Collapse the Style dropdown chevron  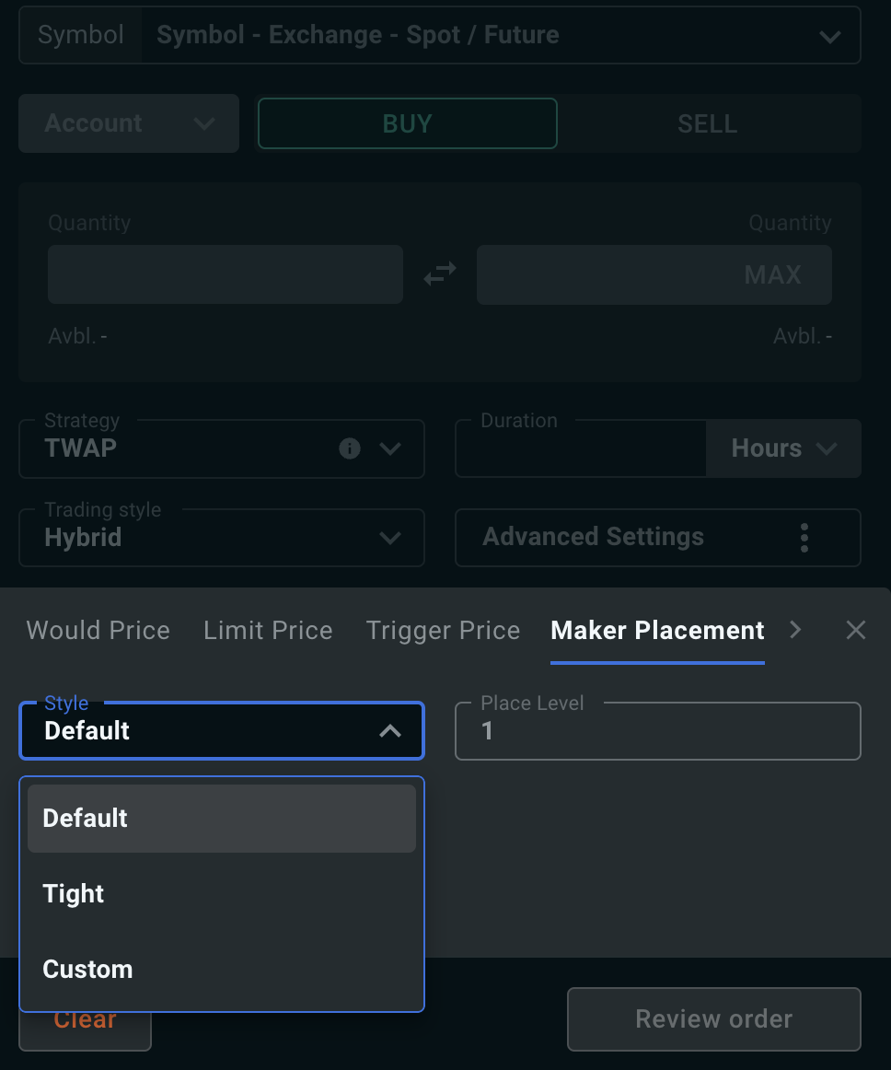[390, 731]
